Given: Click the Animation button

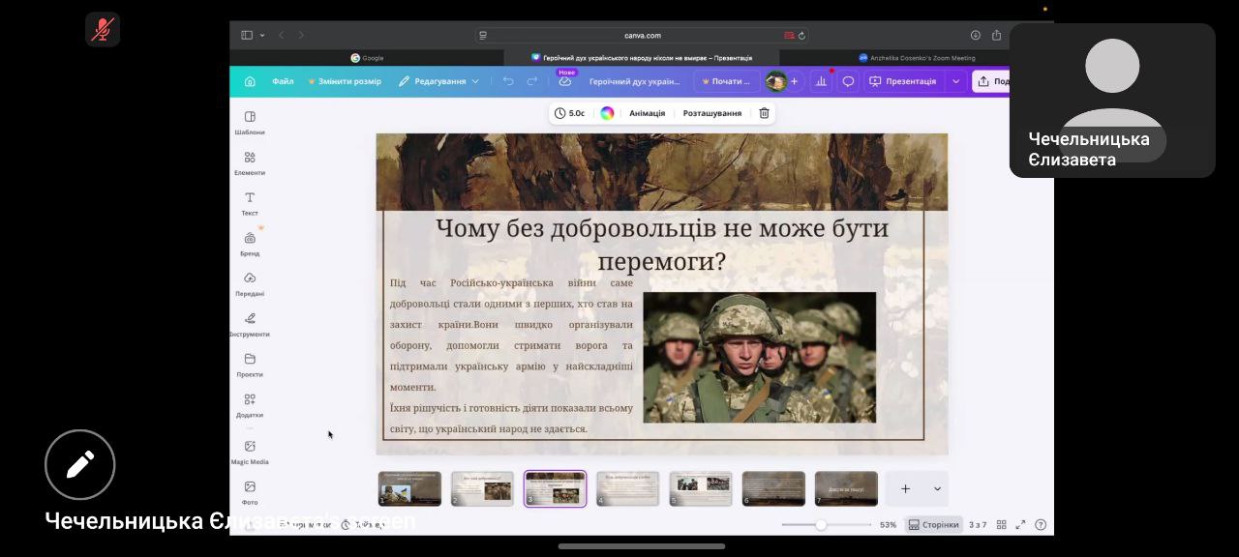Looking at the screenshot, I should tap(647, 113).
